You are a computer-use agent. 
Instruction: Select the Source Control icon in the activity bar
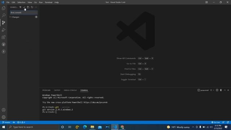click(4, 22)
